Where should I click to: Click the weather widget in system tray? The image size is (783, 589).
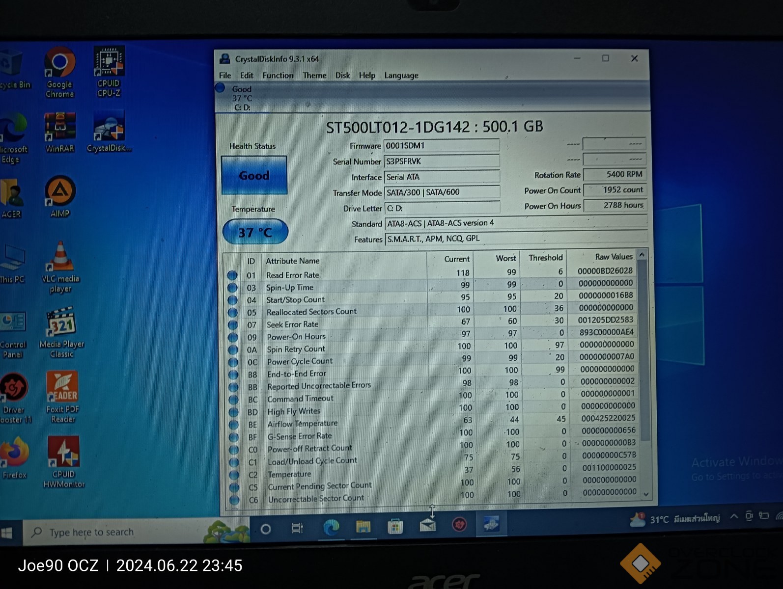pos(675,519)
